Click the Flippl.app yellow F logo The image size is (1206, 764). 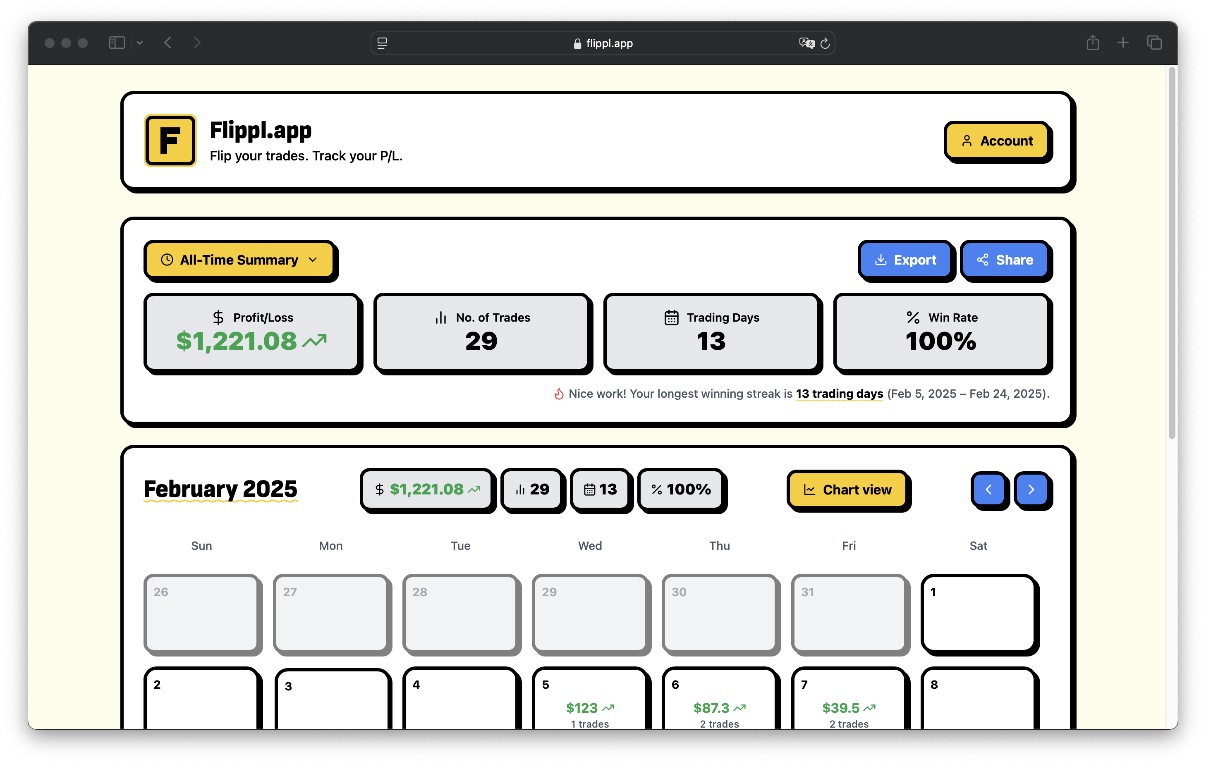pyautogui.click(x=170, y=141)
